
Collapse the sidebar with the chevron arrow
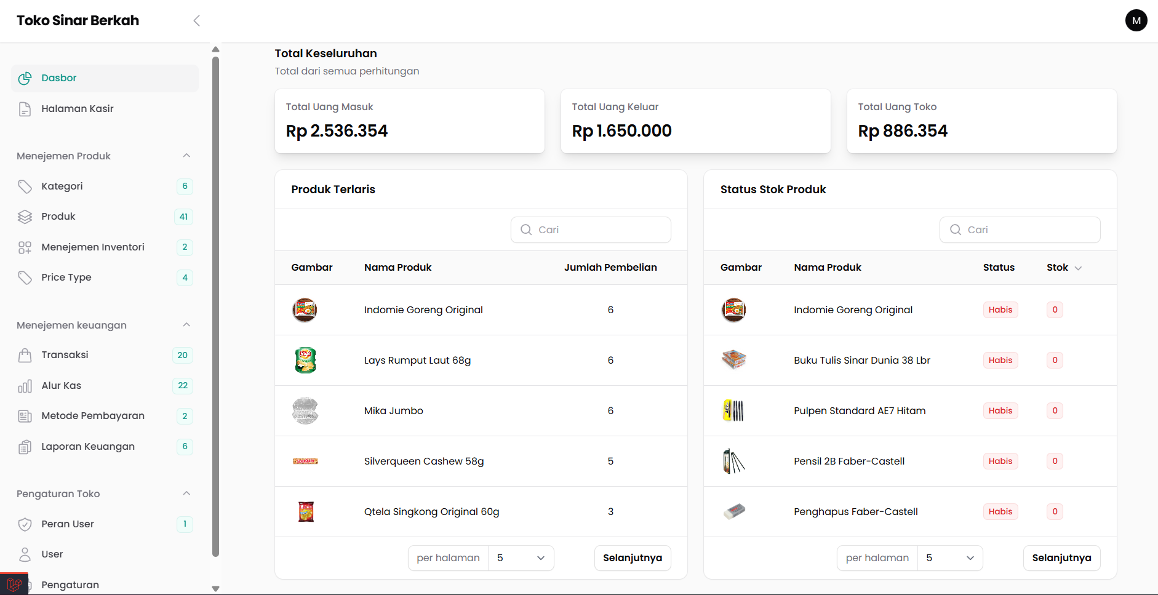pyautogui.click(x=197, y=21)
